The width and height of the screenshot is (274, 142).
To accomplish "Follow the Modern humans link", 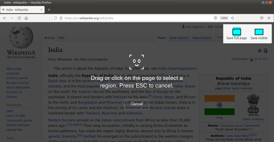I will tap(62, 120).
